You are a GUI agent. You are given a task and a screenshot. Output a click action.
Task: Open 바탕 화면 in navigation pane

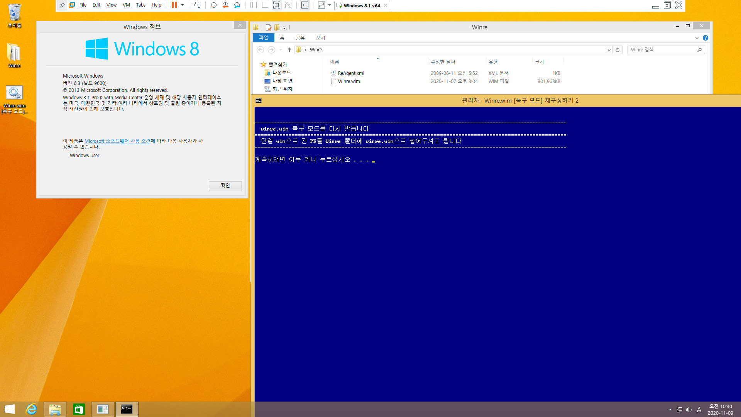[282, 81]
